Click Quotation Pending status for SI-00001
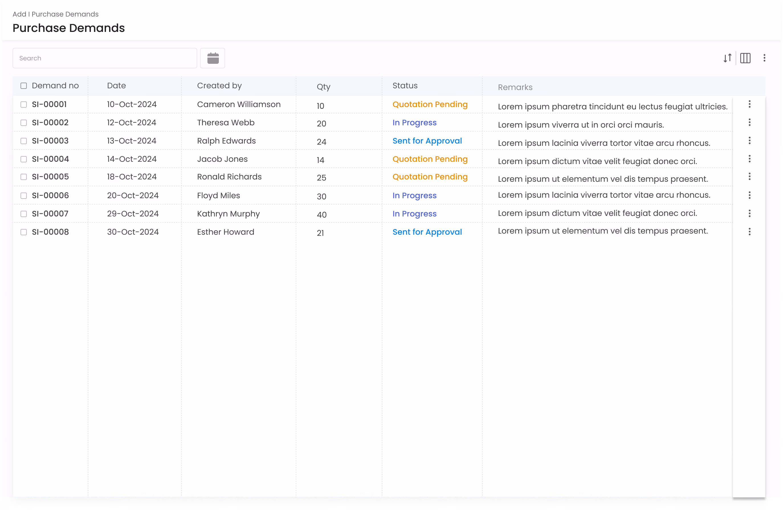 coord(430,104)
